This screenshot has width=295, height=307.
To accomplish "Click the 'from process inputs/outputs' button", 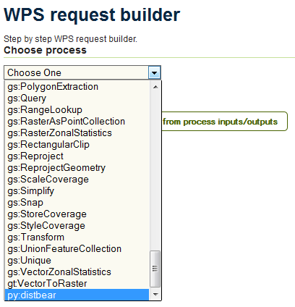I will click(x=224, y=122).
